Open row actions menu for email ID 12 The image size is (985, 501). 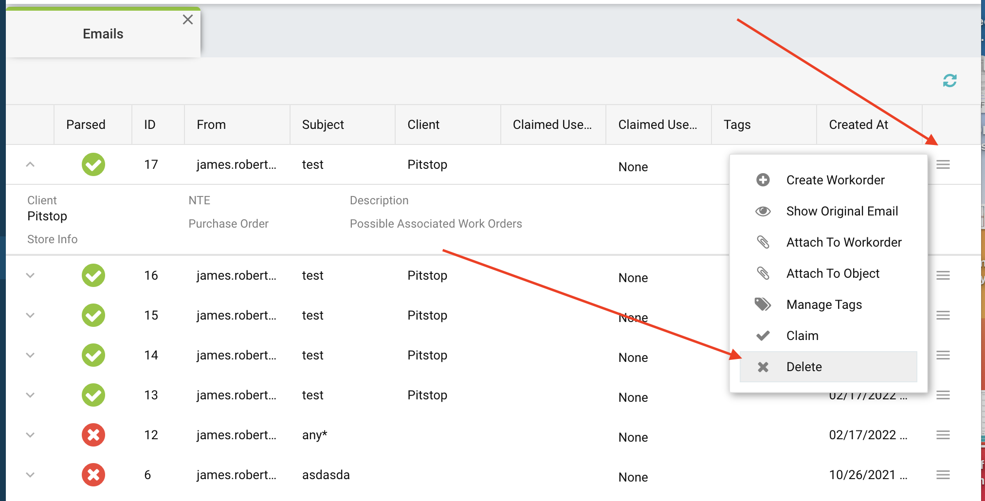coord(943,435)
